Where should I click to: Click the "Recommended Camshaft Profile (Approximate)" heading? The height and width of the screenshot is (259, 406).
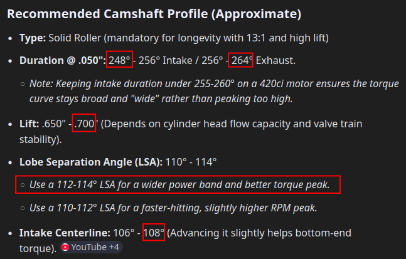[x=154, y=14]
